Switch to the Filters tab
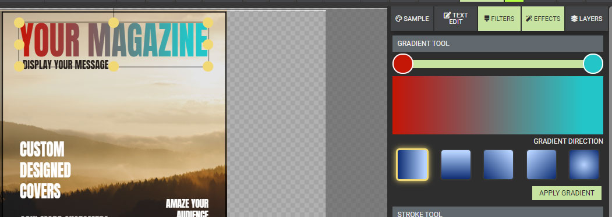 [499, 19]
